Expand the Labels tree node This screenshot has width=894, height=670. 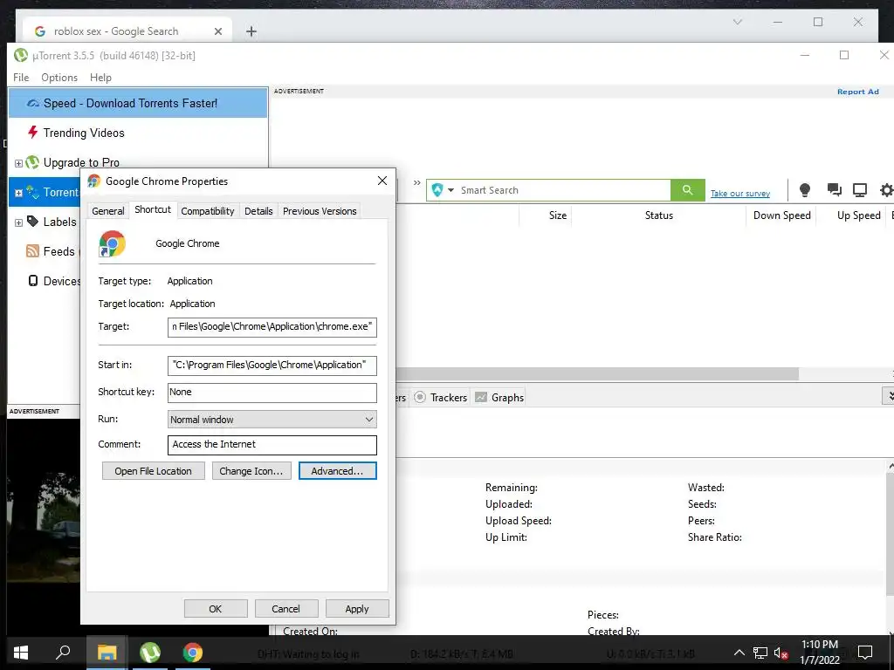[x=18, y=222]
